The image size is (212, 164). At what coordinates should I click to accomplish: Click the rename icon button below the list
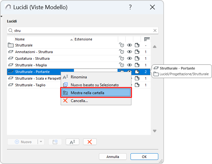click(x=72, y=142)
